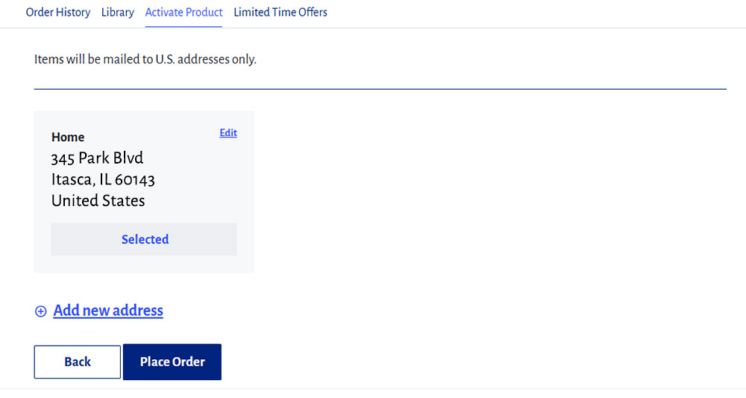The width and height of the screenshot is (746, 398).
Task: Click the Selected button on the Home card
Action: coord(144,240)
